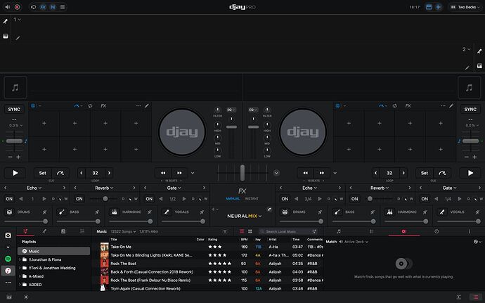This screenshot has width=485, height=303.
Task: Open the playlists tab with music note icon
Action: (25, 231)
